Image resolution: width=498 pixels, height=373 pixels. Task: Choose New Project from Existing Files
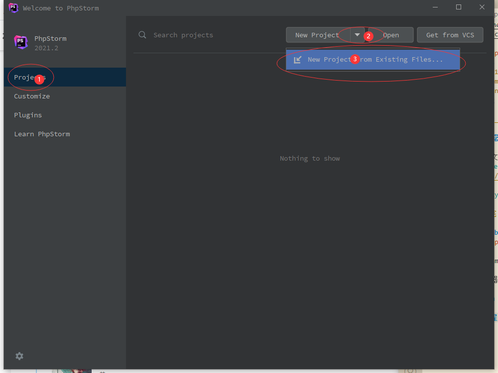point(374,60)
